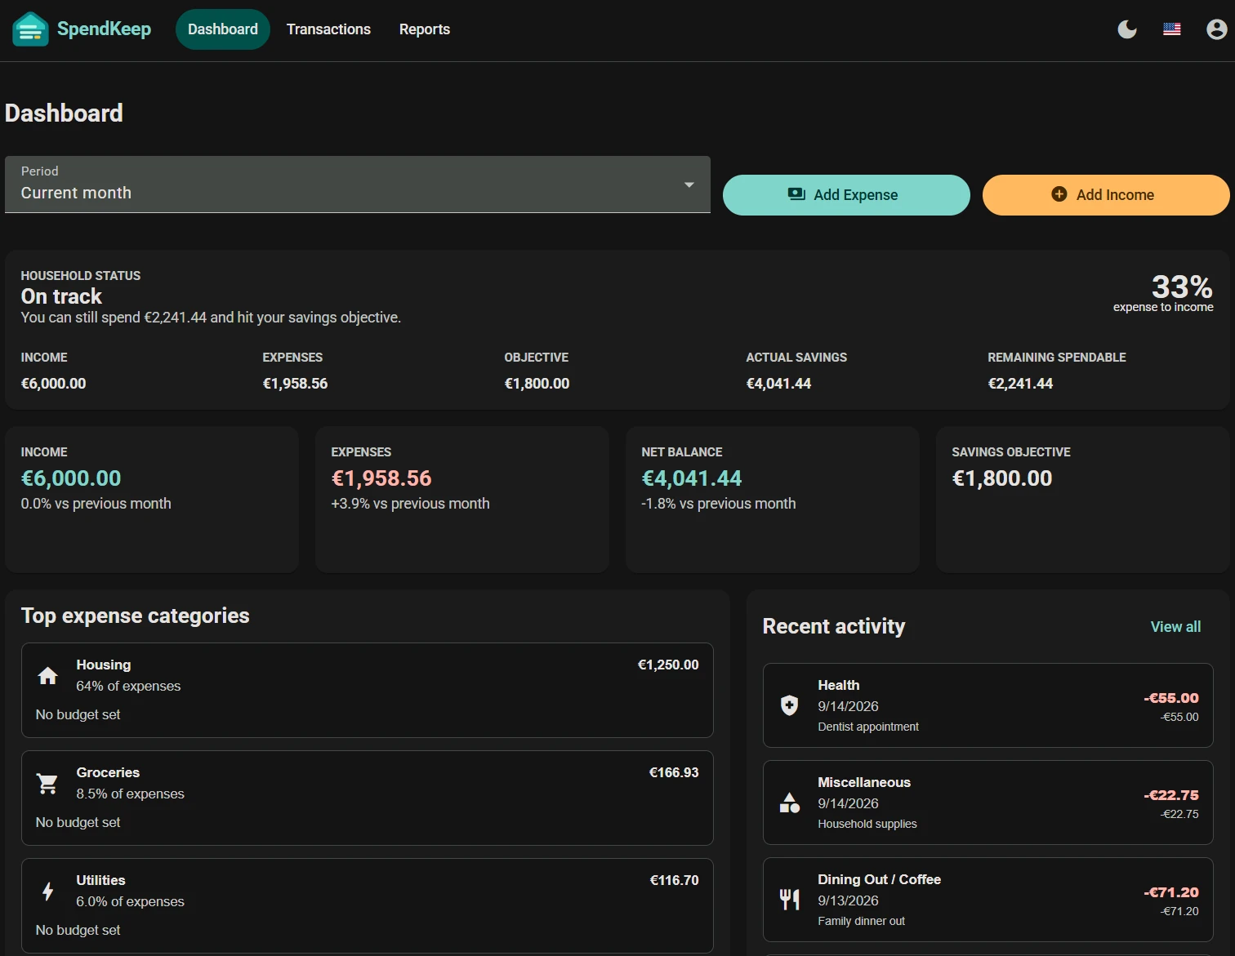The image size is (1235, 956).
Task: Click the Dining Out fork-and-knife icon
Action: coord(789,900)
